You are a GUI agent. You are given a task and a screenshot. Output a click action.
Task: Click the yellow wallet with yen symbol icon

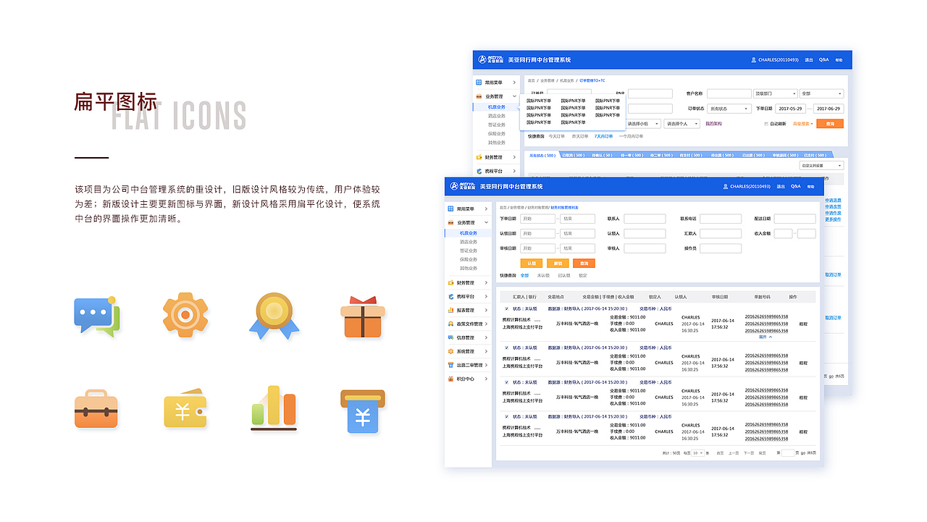coord(185,408)
